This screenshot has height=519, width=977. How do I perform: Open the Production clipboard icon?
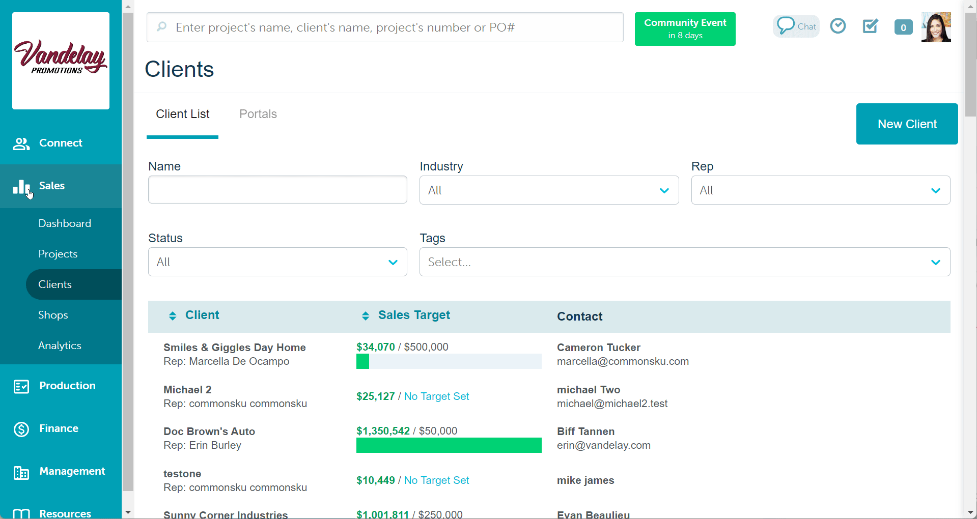click(x=21, y=386)
